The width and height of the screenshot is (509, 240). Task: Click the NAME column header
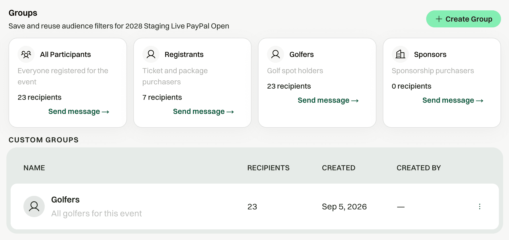click(34, 168)
